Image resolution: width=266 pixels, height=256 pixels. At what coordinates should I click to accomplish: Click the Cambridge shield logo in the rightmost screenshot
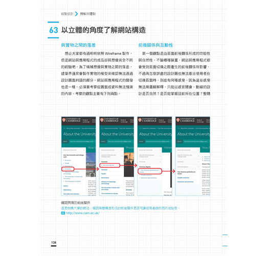[178, 120]
